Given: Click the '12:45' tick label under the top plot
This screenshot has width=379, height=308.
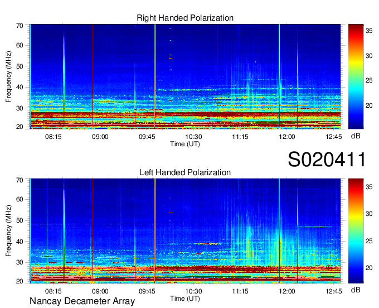Looking at the screenshot, I should 333,137.
